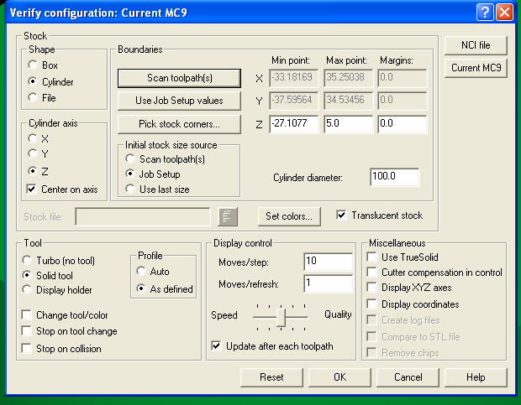The image size is (521, 405).
Task: Click the OK button
Action: 340,377
